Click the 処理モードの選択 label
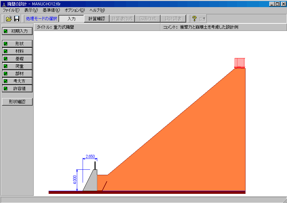Image resolution: width=287 pixels, height=203 pixels. [x=41, y=19]
